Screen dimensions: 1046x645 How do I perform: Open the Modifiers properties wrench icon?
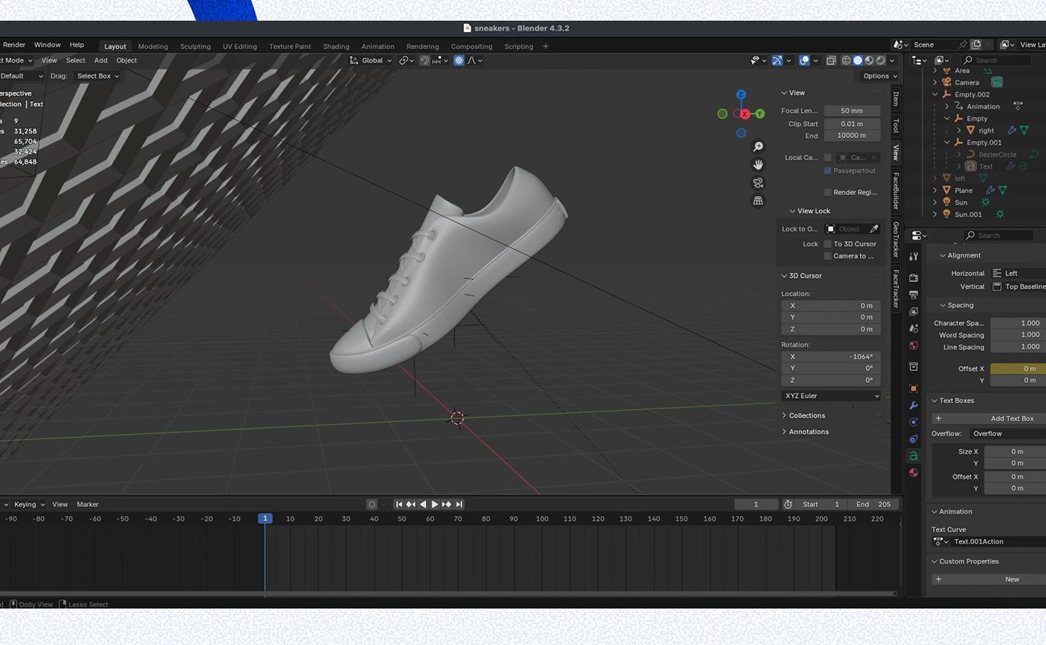point(914,405)
